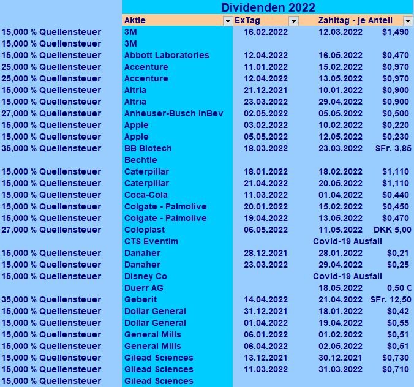Select the Duerr AG dividend '0,50 €'

click(399, 288)
